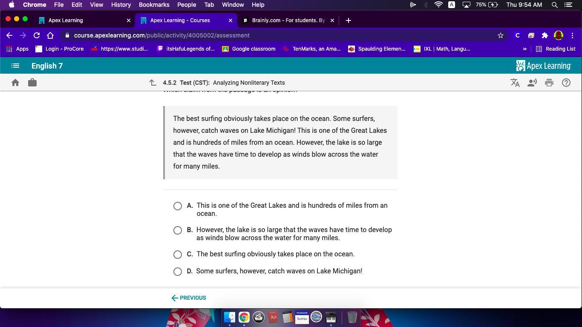The height and width of the screenshot is (327, 582).
Task: Open the Chrome File menu
Action: 59,5
